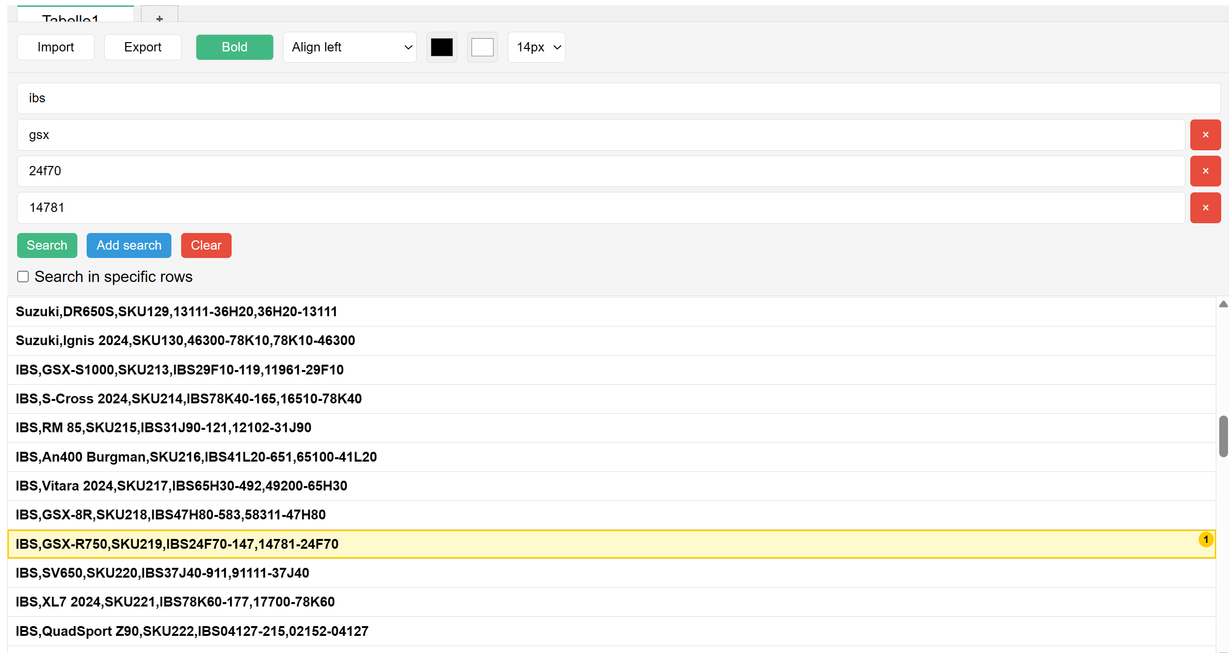Enable "Search in specific rows"
This screenshot has width=1229, height=653.
coord(23,277)
